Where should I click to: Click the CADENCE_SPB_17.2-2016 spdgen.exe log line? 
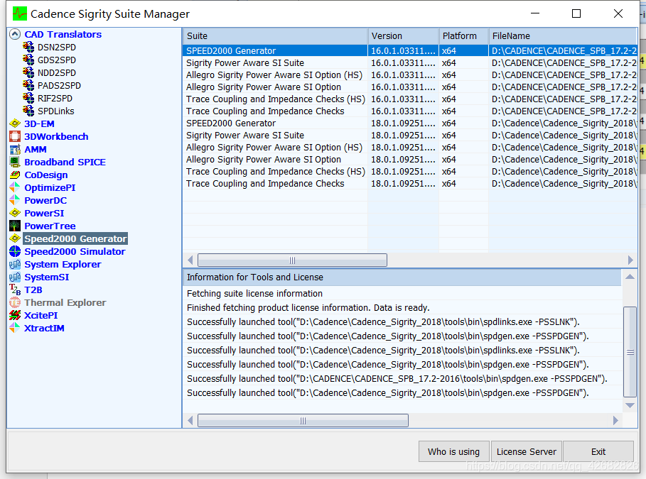click(x=397, y=379)
